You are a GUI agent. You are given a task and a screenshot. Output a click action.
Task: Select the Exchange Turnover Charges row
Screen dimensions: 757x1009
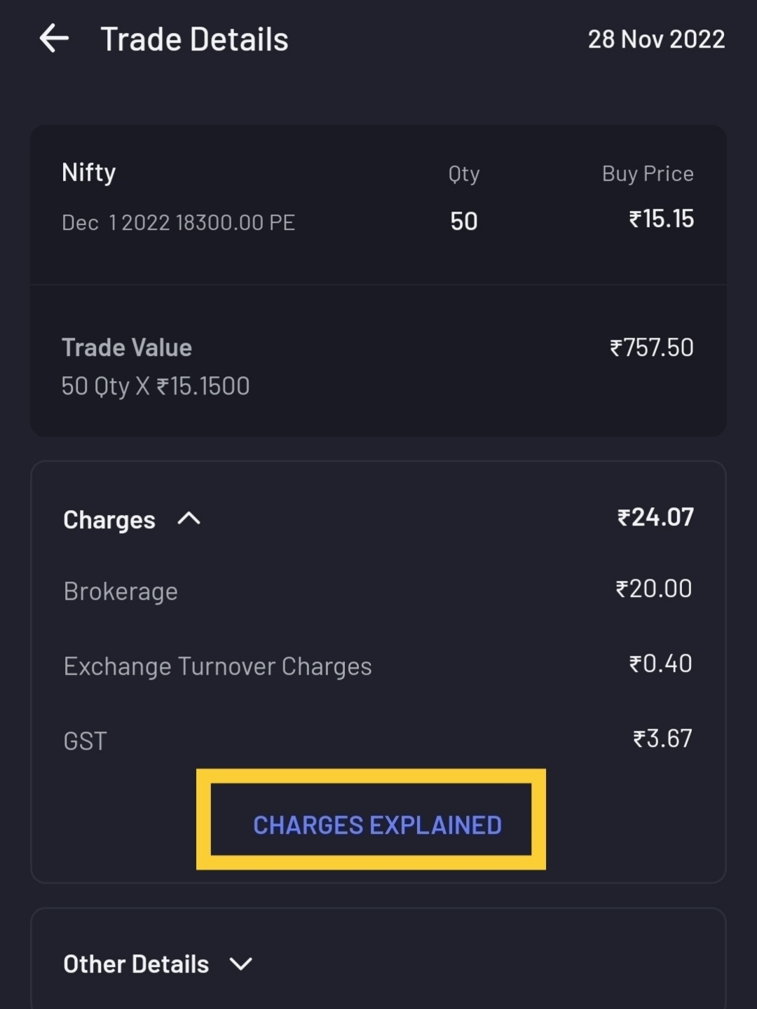(x=217, y=666)
